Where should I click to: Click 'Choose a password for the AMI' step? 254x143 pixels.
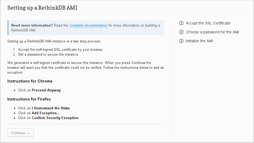pyautogui.click(x=212, y=32)
